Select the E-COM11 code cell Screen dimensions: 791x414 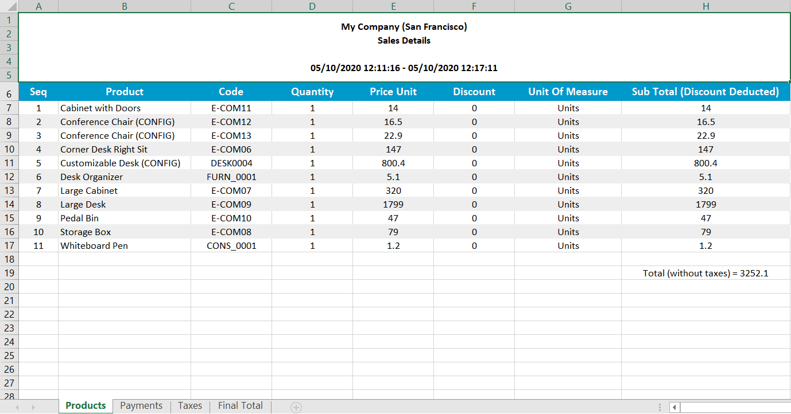(x=231, y=108)
